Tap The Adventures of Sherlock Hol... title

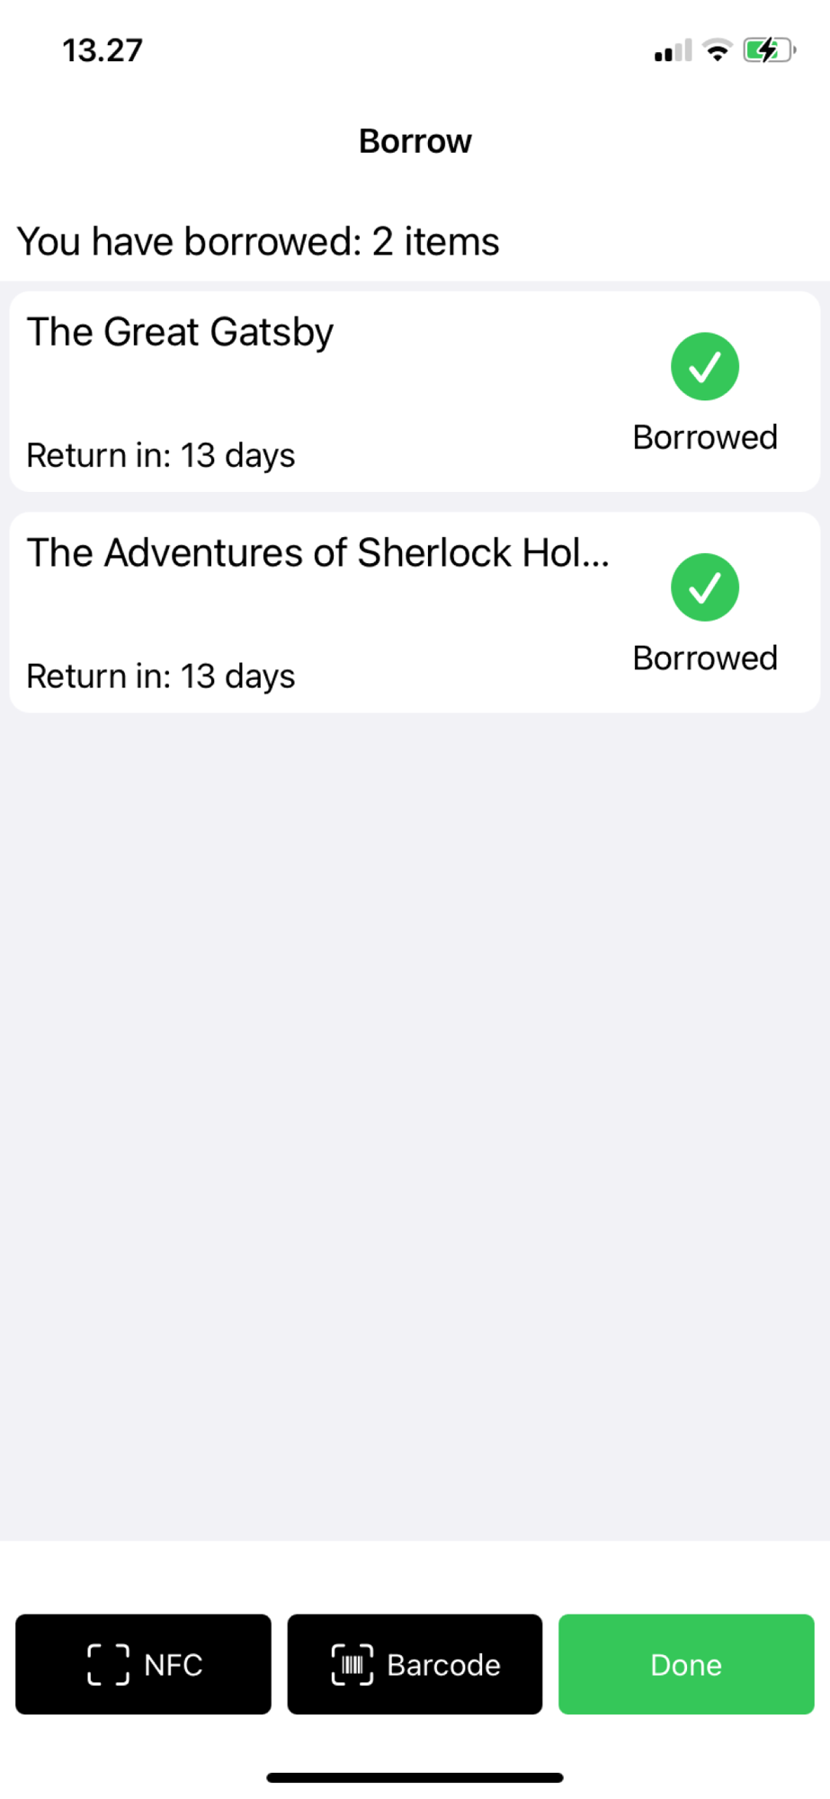click(318, 553)
